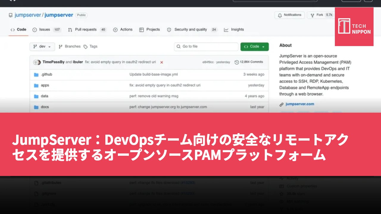Click the avatar next to TimePassBy

[37, 62]
